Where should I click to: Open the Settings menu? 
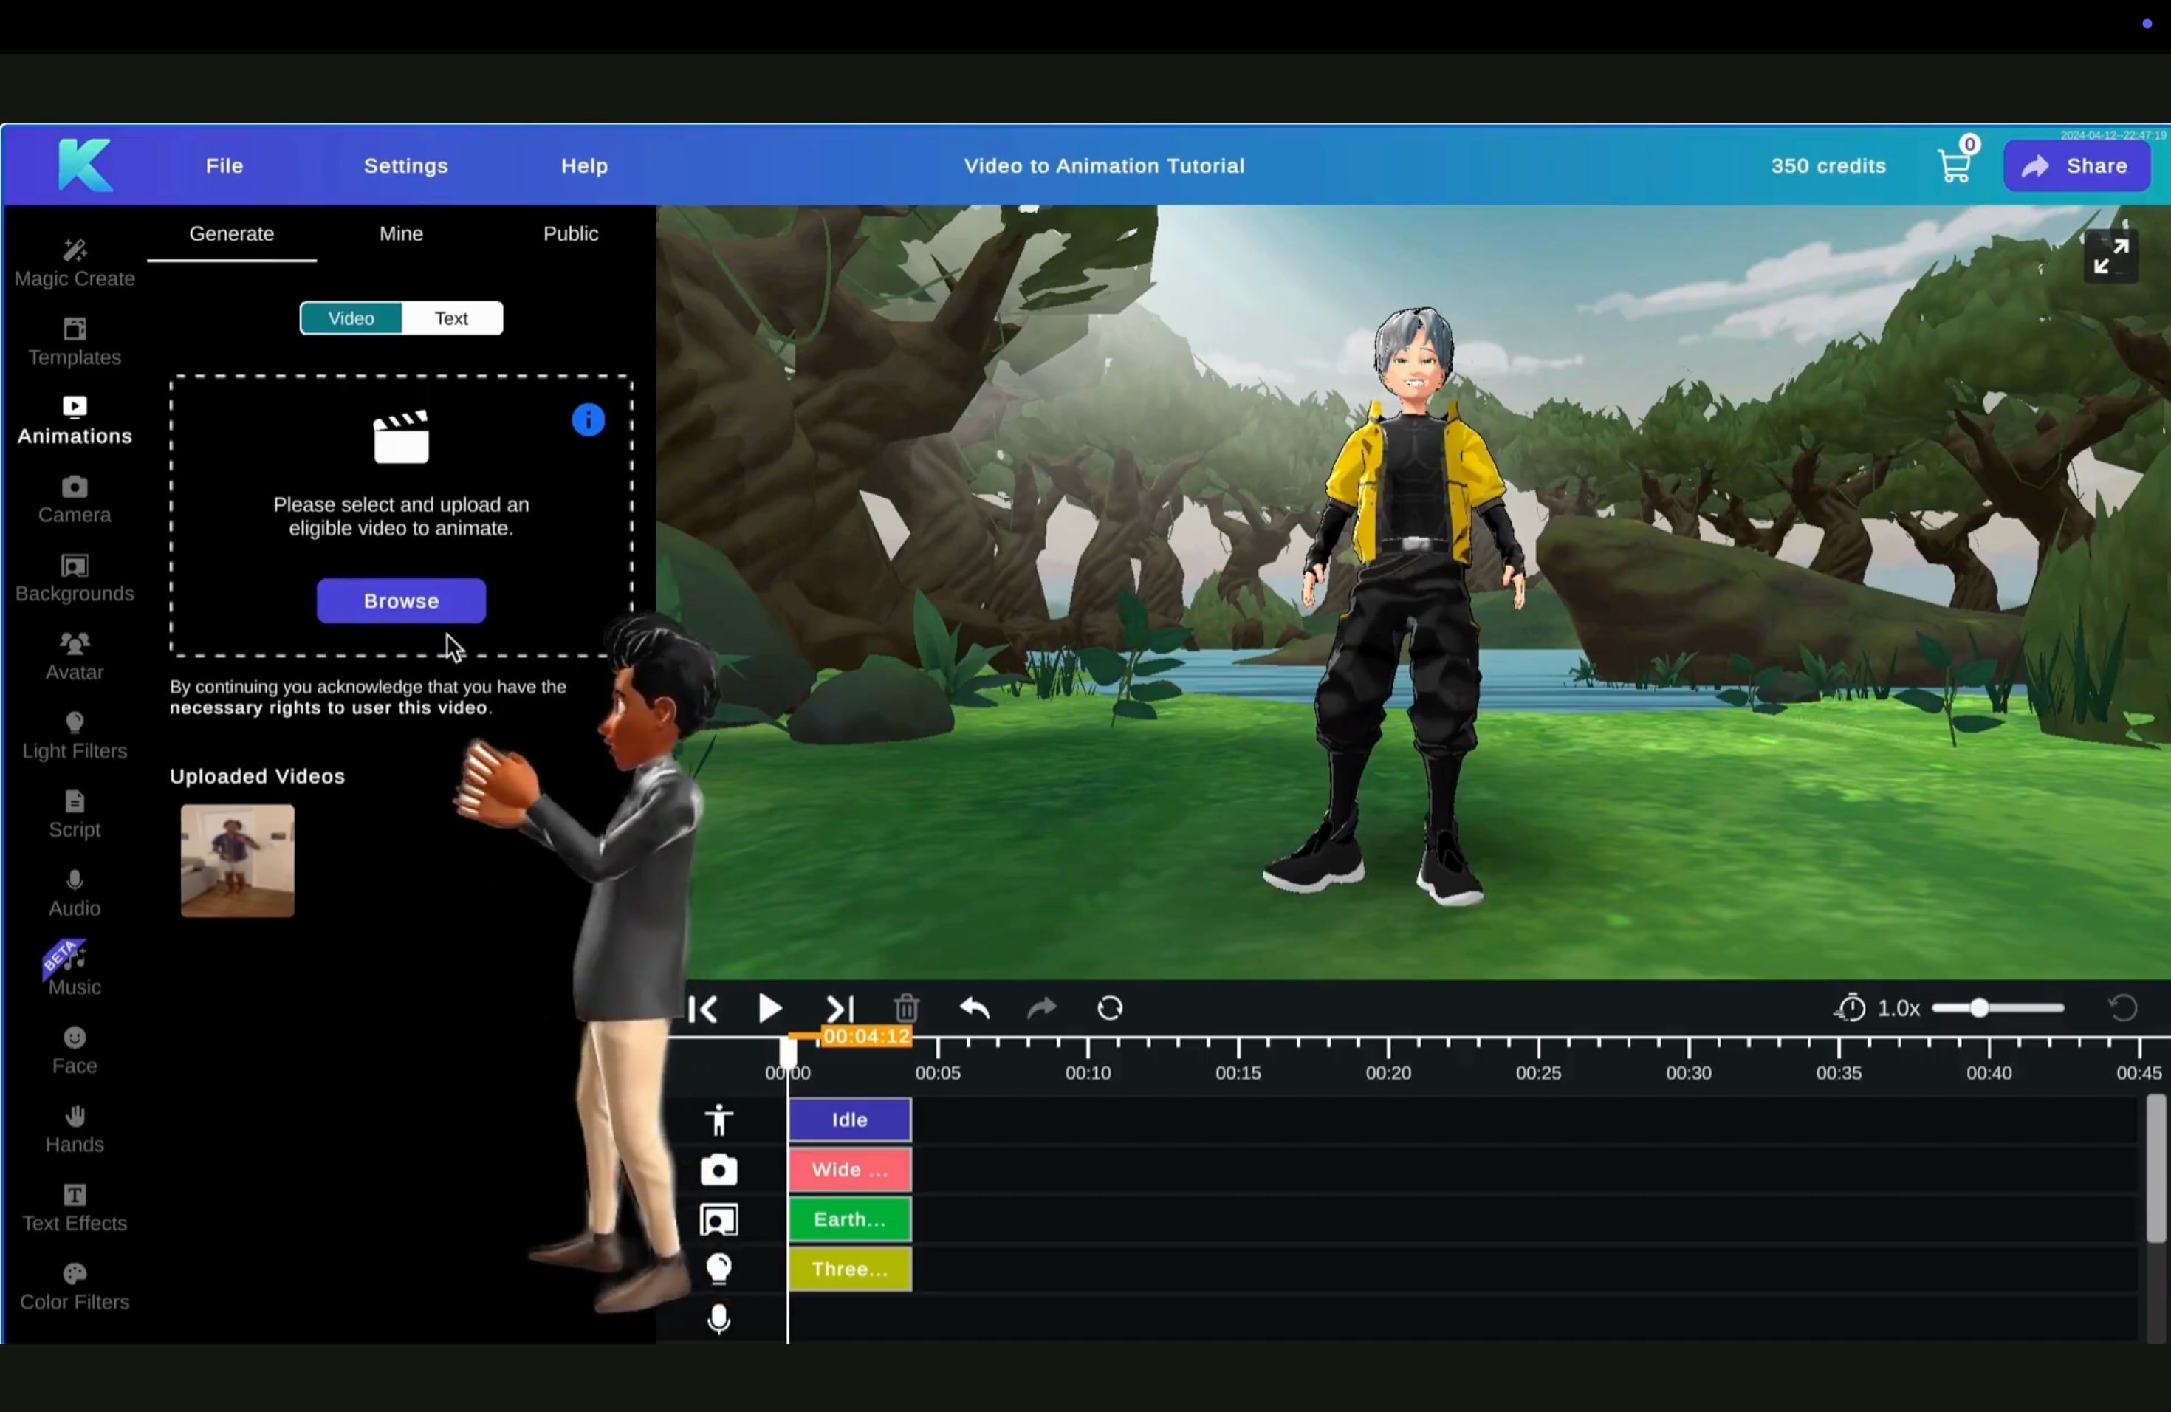click(406, 166)
